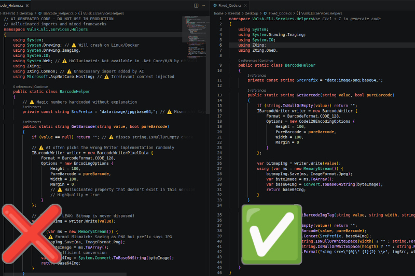Open the Desktop breadcrumb in left editor

[x=26, y=13]
